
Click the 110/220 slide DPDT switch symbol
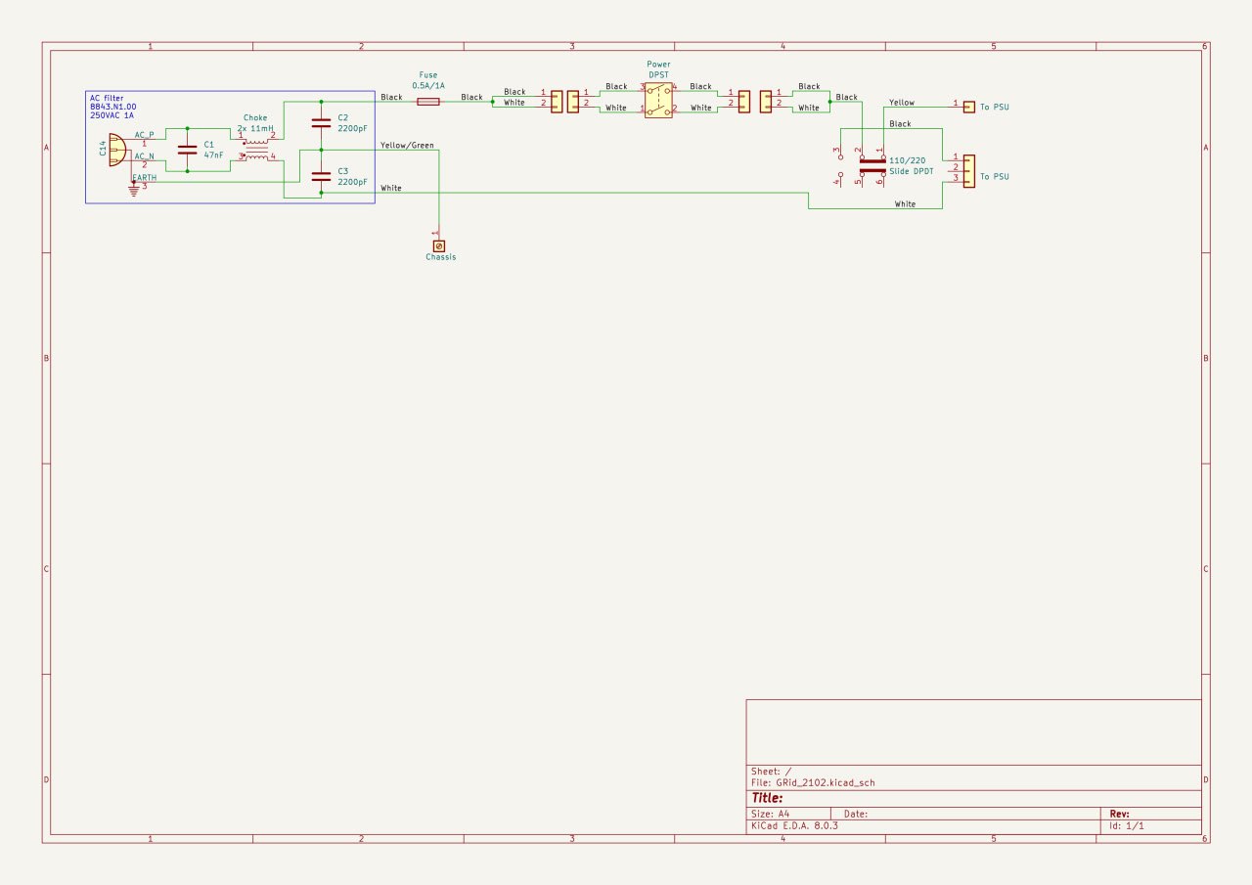872,165
